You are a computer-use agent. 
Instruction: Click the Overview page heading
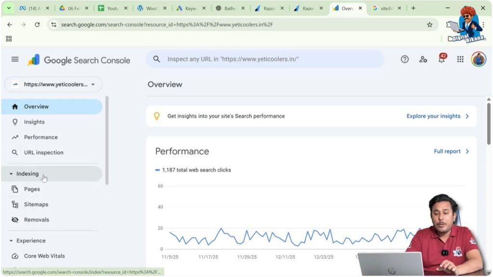165,85
